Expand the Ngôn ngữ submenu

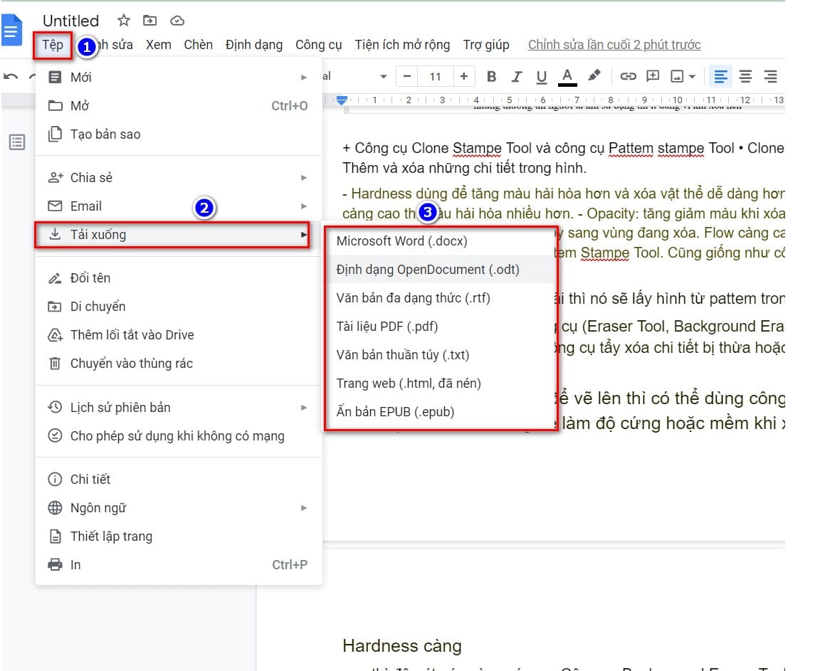pyautogui.click(x=179, y=508)
